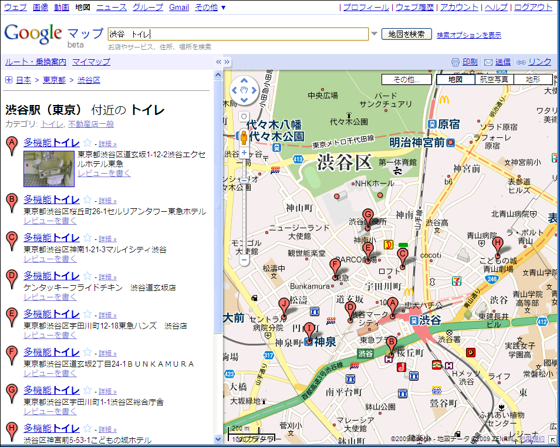Pan the map left with the arrow
The image size is (560, 447).
point(234,90)
